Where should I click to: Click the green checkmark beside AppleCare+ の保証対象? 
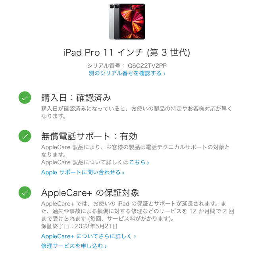pyautogui.click(x=25, y=192)
